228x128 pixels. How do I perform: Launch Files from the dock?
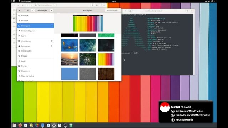pyautogui.click(x=14, y=125)
